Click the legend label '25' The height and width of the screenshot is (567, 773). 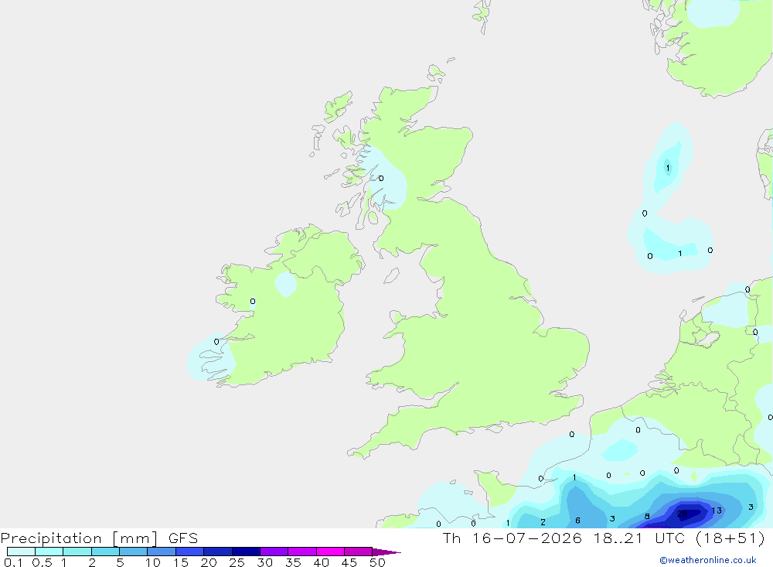point(237,562)
